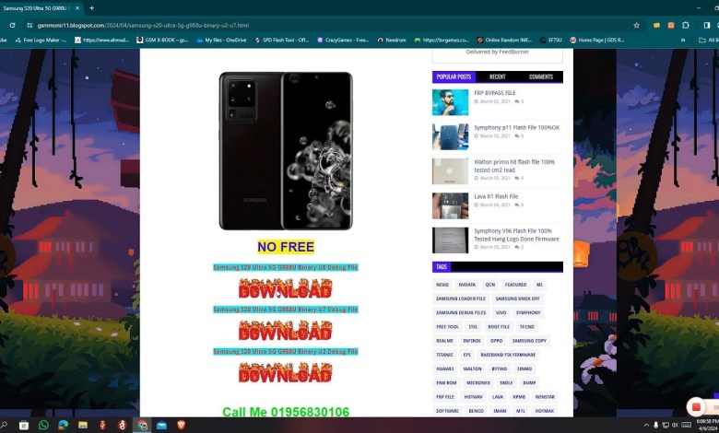The image size is (719, 433).
Task: Open Microsoft Store from the taskbar
Action: tap(24, 425)
